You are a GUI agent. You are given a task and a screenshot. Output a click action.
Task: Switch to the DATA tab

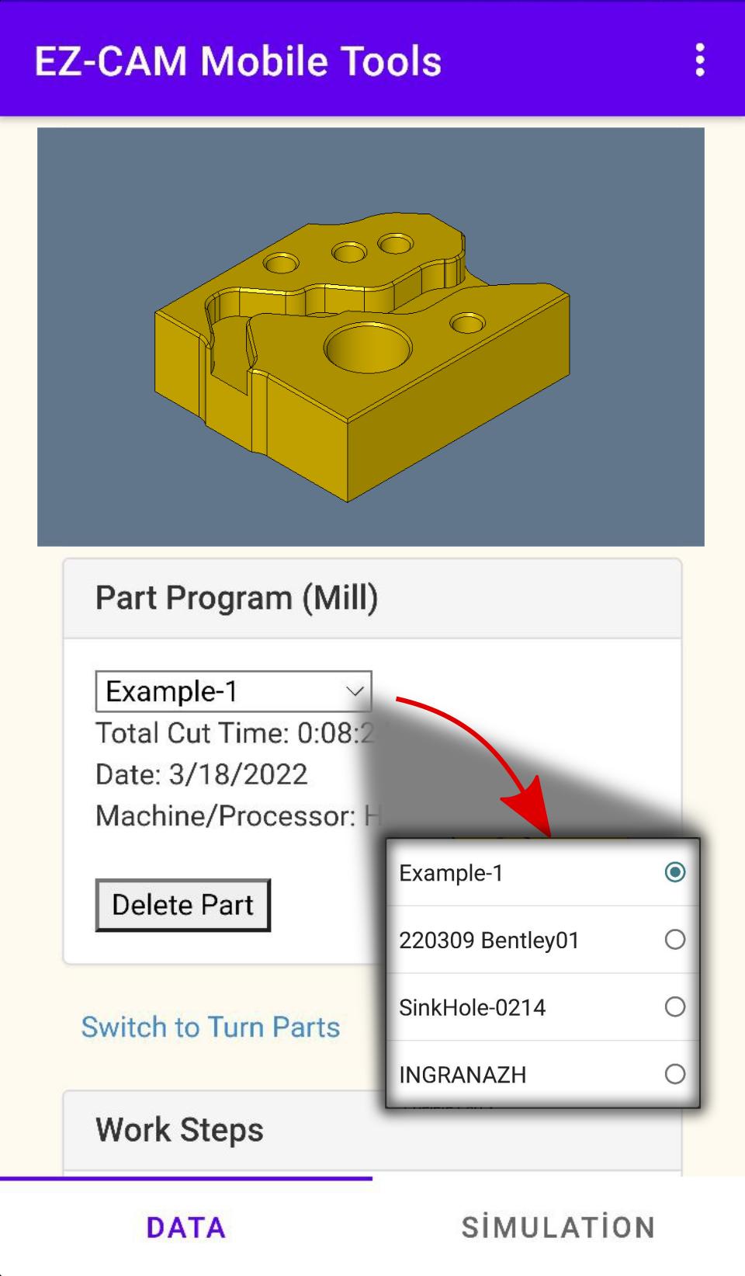(x=186, y=1227)
